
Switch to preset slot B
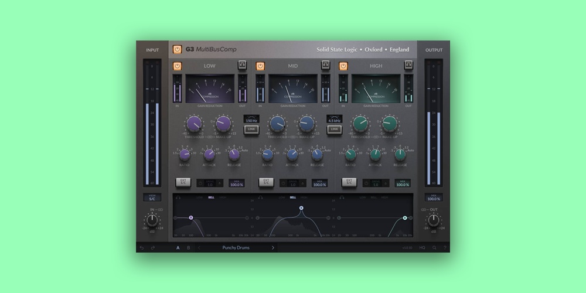point(188,248)
